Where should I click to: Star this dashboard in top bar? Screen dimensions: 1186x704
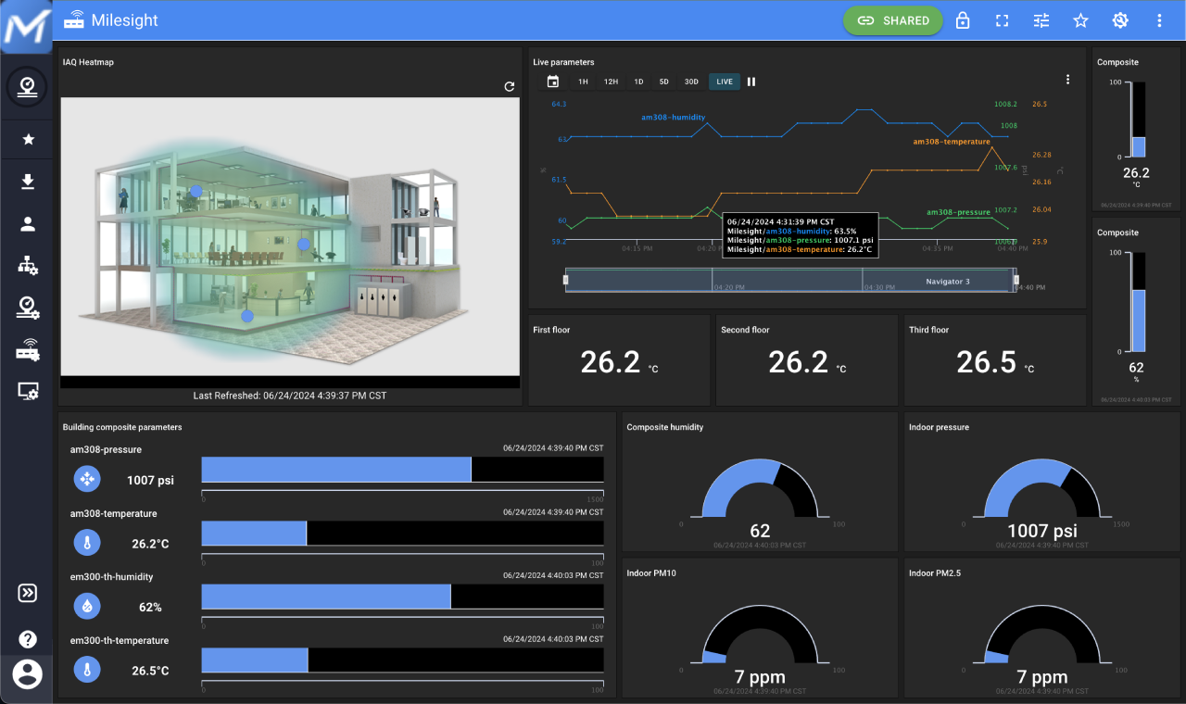[x=1080, y=20]
